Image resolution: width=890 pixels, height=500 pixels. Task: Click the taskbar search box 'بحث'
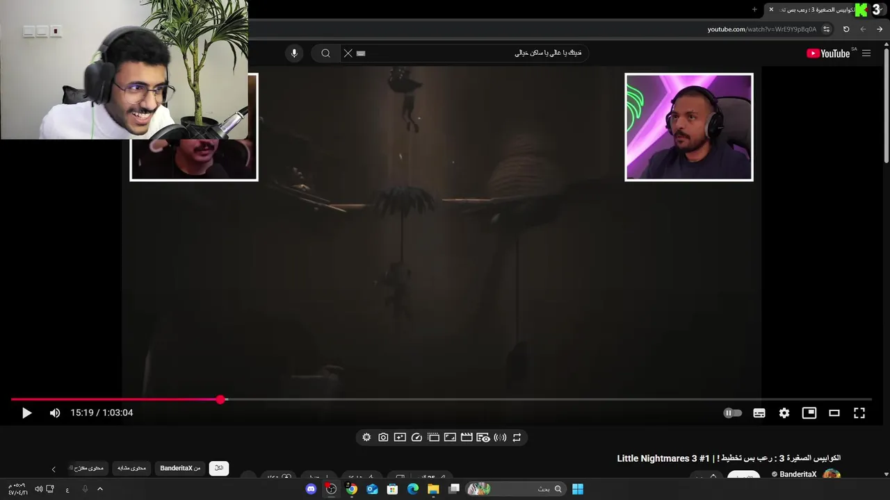click(x=515, y=489)
